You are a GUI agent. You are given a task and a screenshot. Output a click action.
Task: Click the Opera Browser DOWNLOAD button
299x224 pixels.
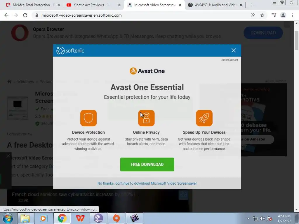click(x=263, y=33)
